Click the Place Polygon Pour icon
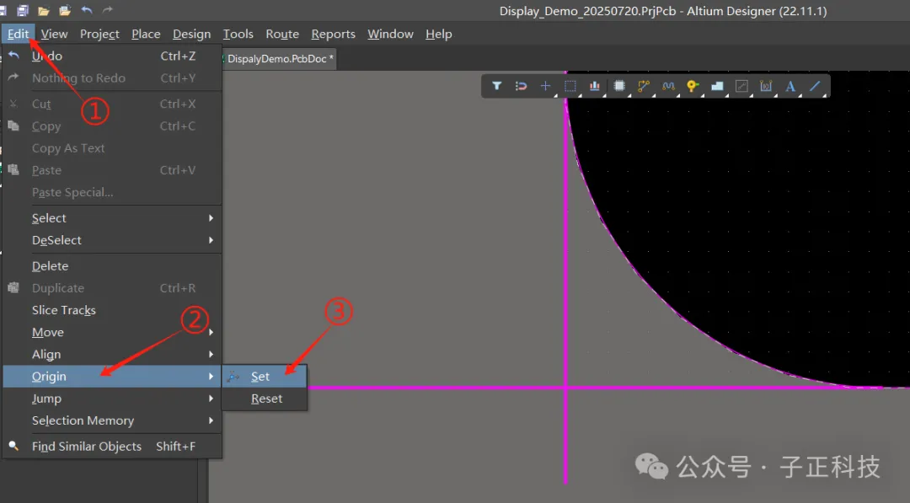This screenshot has width=910, height=503. click(717, 86)
